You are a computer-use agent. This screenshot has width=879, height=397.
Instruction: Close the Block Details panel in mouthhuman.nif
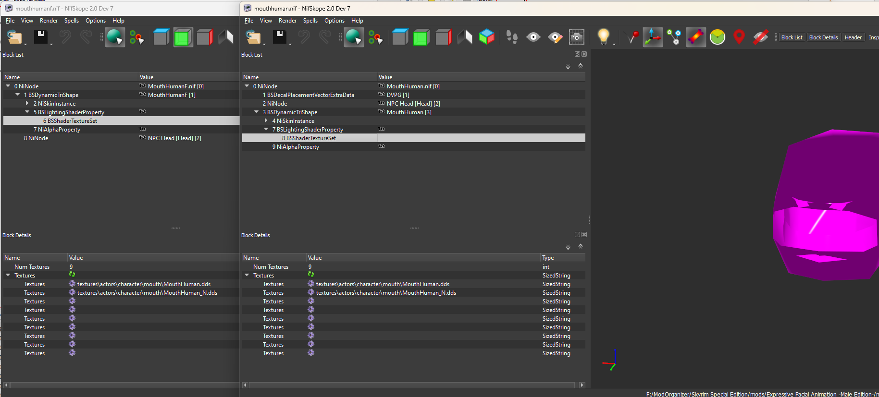point(584,235)
